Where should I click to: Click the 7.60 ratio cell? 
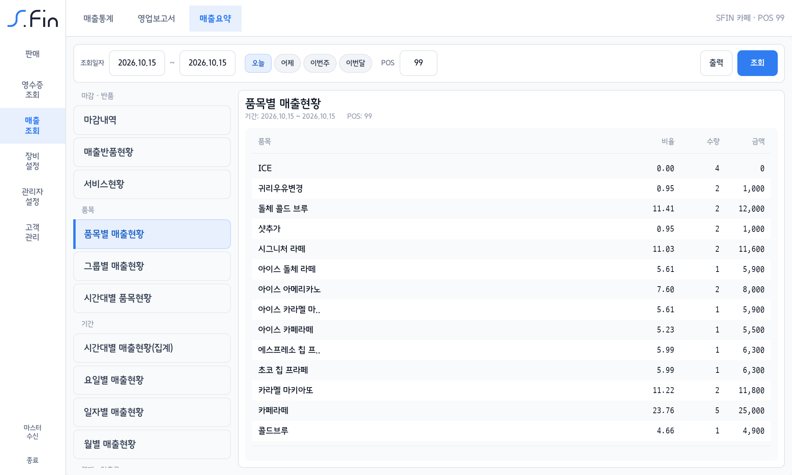pyautogui.click(x=665, y=290)
